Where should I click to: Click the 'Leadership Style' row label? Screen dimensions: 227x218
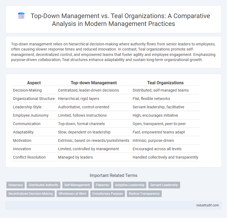(27, 107)
